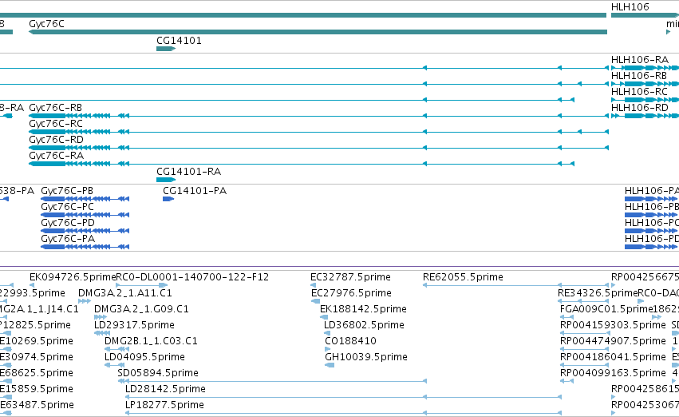
Task: Click the Gyc76C-PA protein label
Action: coord(68,239)
